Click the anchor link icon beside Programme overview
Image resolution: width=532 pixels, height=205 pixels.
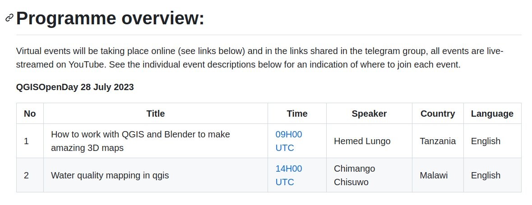[x=9, y=18]
